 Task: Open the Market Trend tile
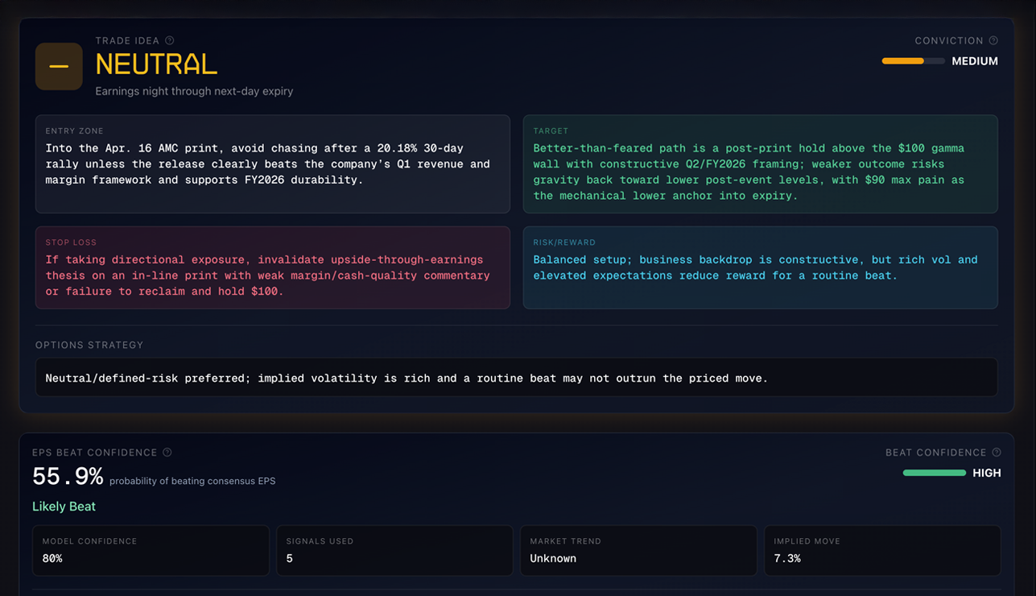click(638, 550)
